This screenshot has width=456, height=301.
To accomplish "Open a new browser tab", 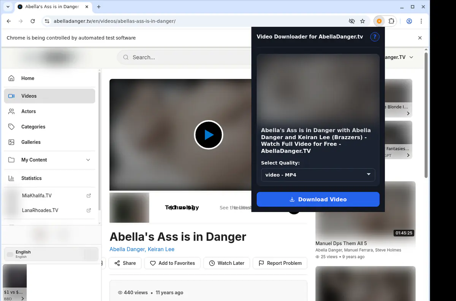I will point(99,7).
